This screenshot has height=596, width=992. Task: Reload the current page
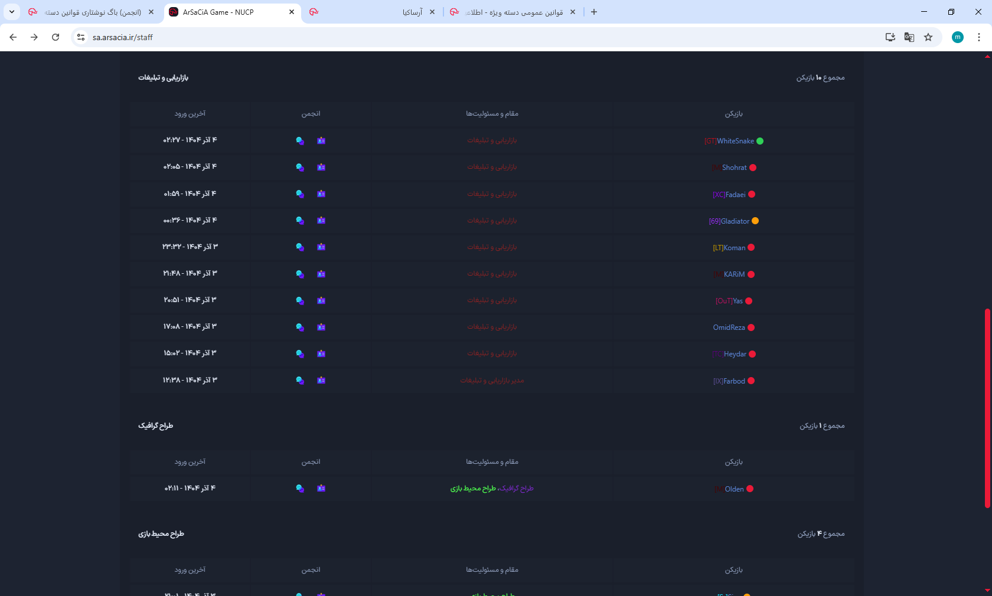[x=56, y=37]
